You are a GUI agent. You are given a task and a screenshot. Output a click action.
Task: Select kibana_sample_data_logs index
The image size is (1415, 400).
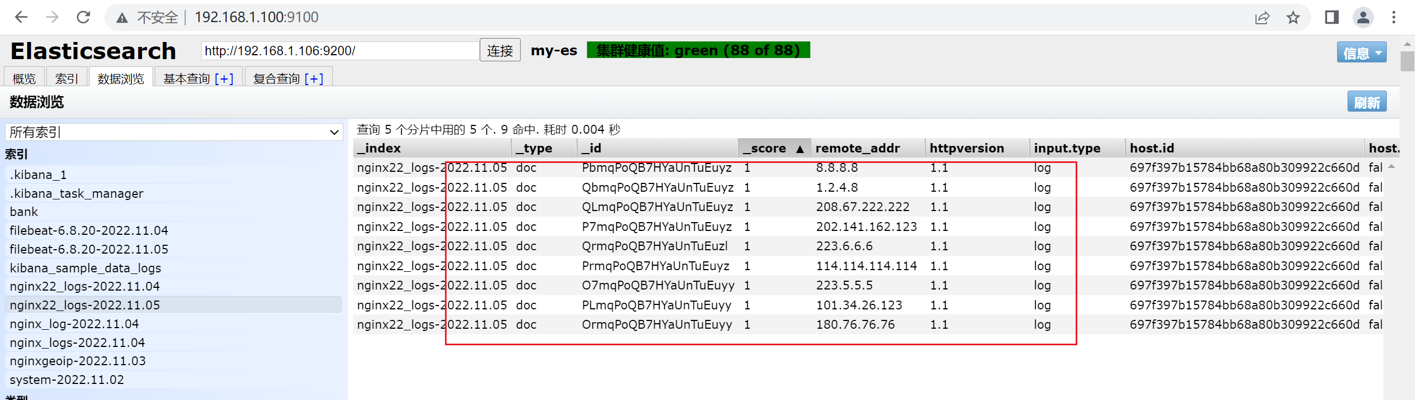pos(174,268)
